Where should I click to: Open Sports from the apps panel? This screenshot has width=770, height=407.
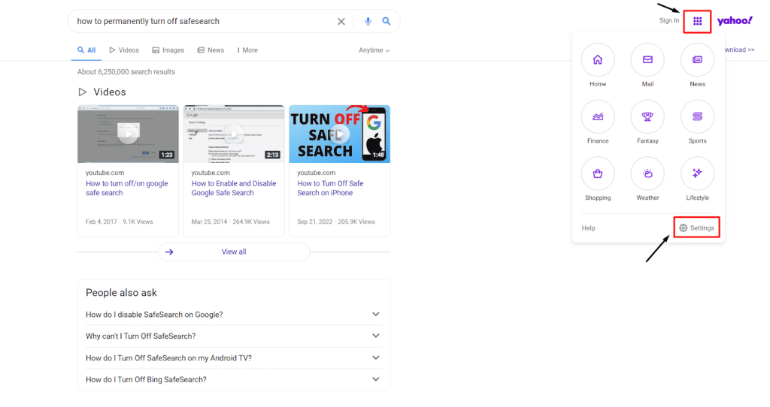point(697,116)
